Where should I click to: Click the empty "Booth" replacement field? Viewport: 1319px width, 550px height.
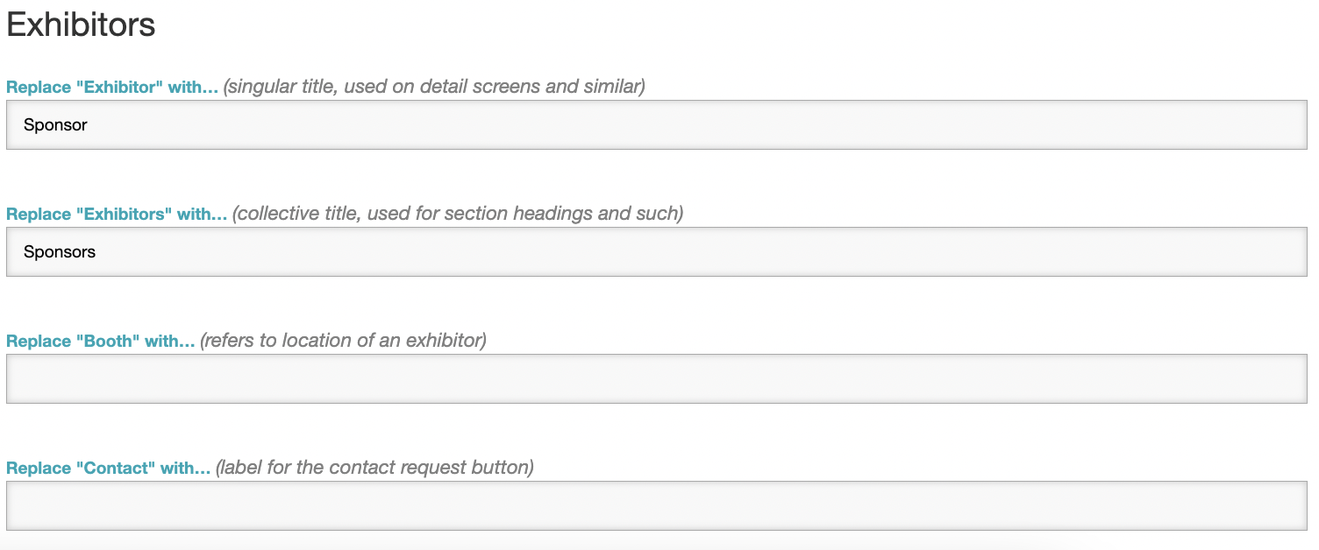click(656, 379)
